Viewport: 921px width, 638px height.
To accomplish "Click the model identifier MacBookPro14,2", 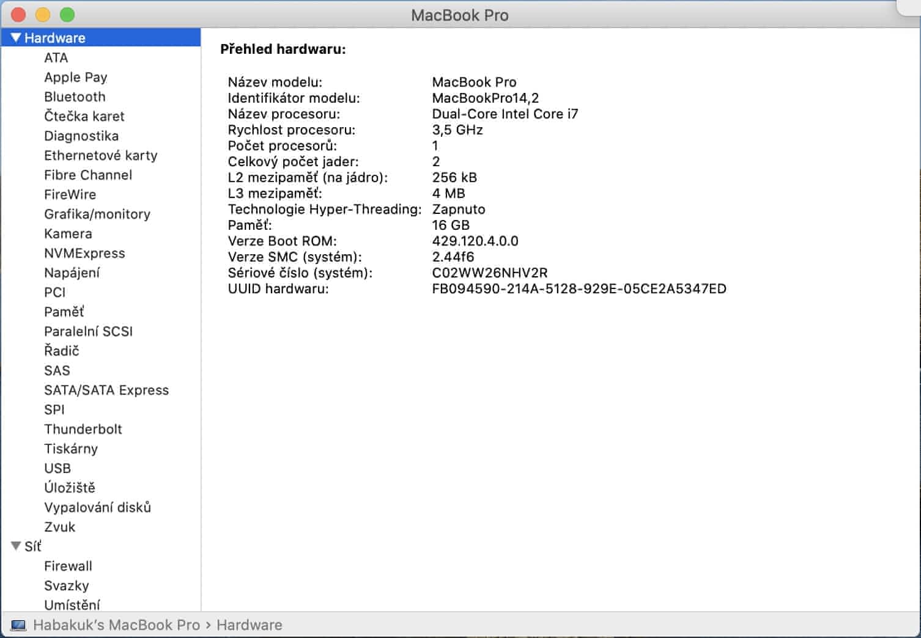I will [486, 98].
